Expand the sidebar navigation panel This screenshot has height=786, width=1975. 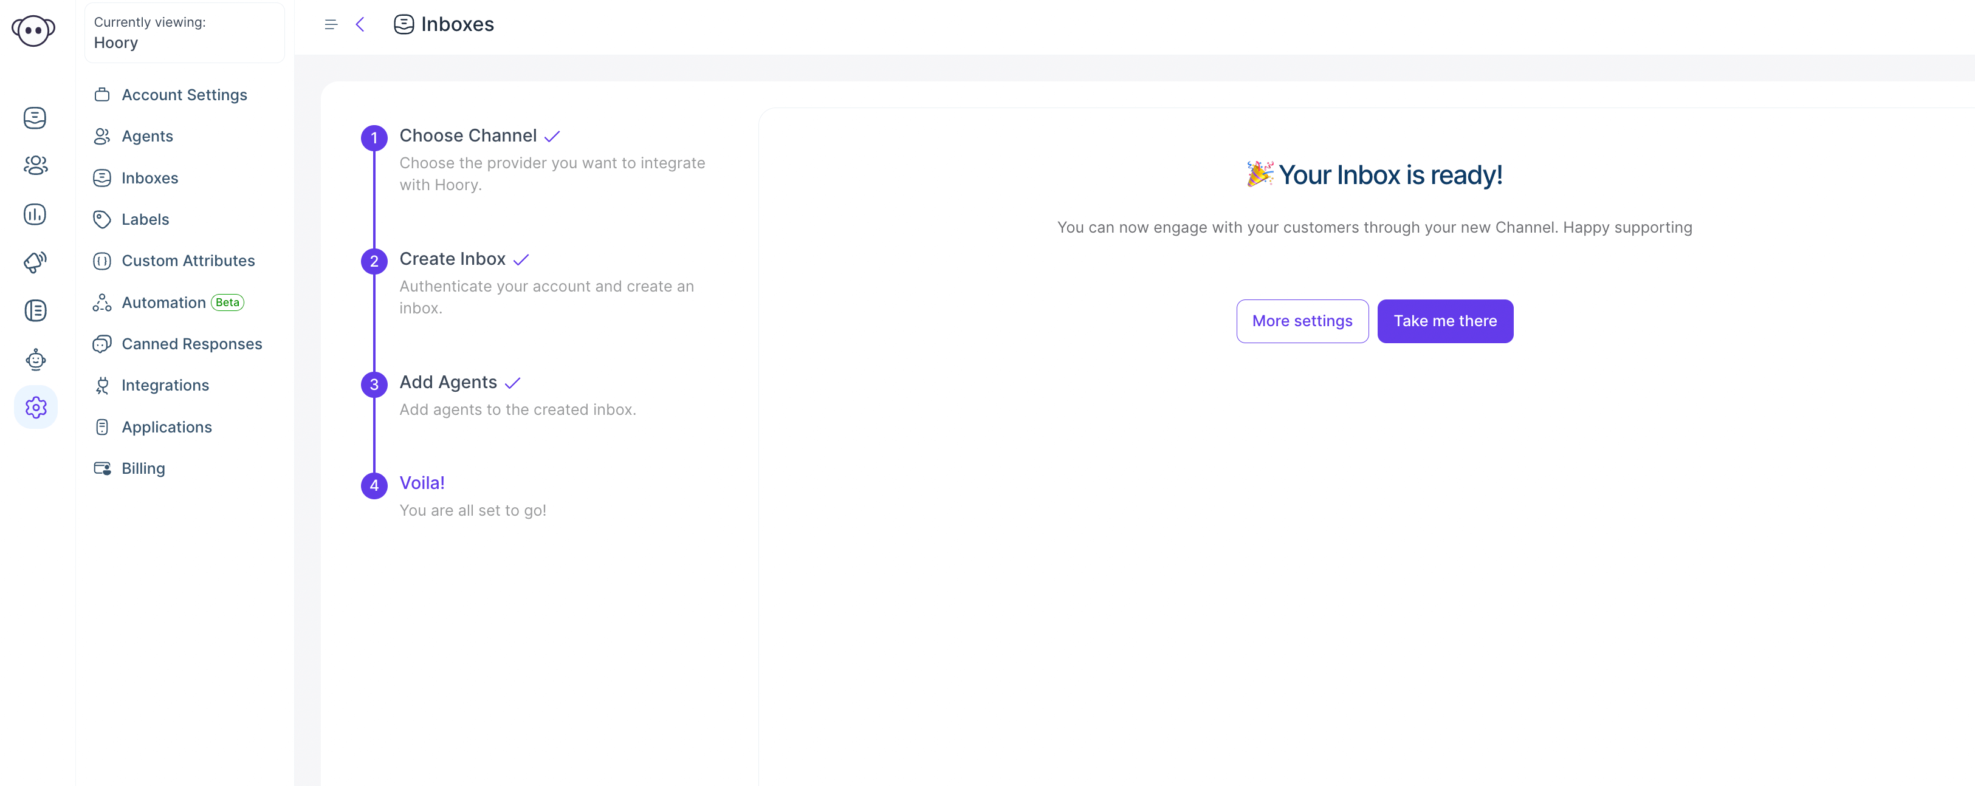(x=331, y=25)
